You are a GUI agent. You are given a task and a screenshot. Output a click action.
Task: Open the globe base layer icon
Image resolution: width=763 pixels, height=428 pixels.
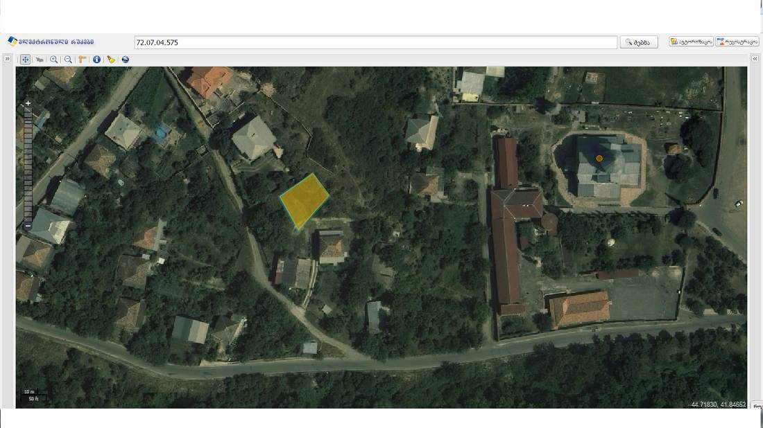click(x=126, y=60)
